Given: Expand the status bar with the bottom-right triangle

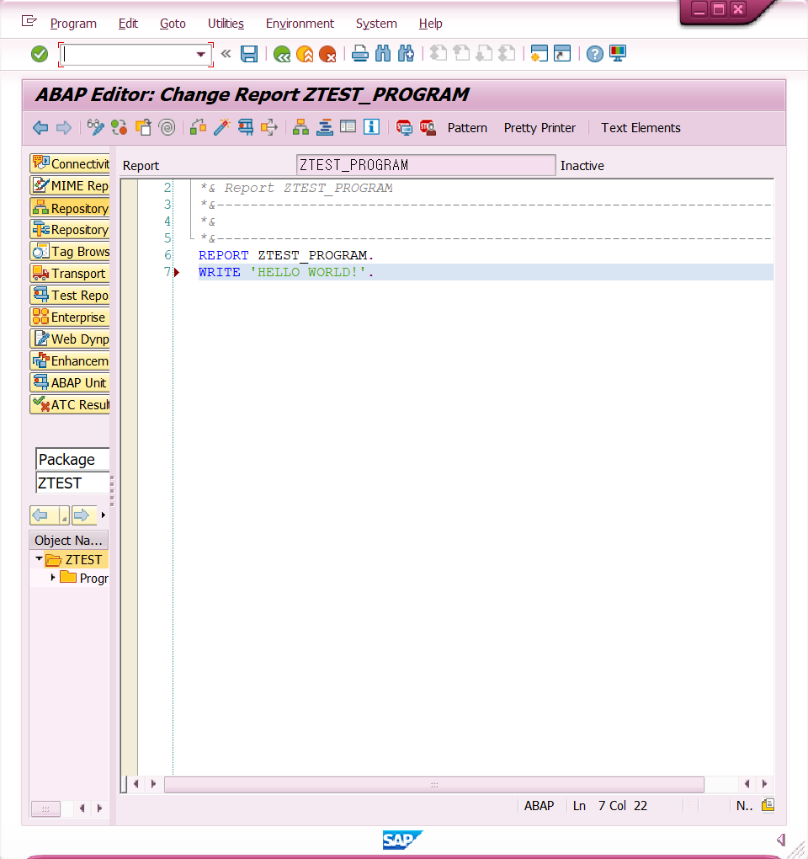Looking at the screenshot, I should click(781, 840).
